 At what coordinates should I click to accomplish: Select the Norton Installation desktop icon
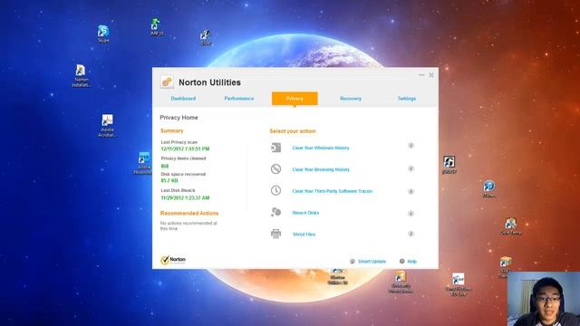click(81, 76)
